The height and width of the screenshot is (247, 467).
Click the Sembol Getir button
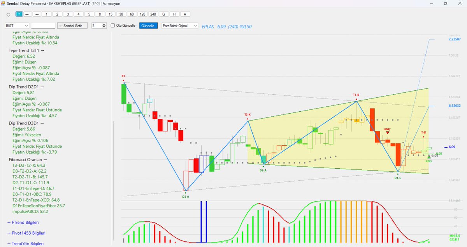point(73,26)
